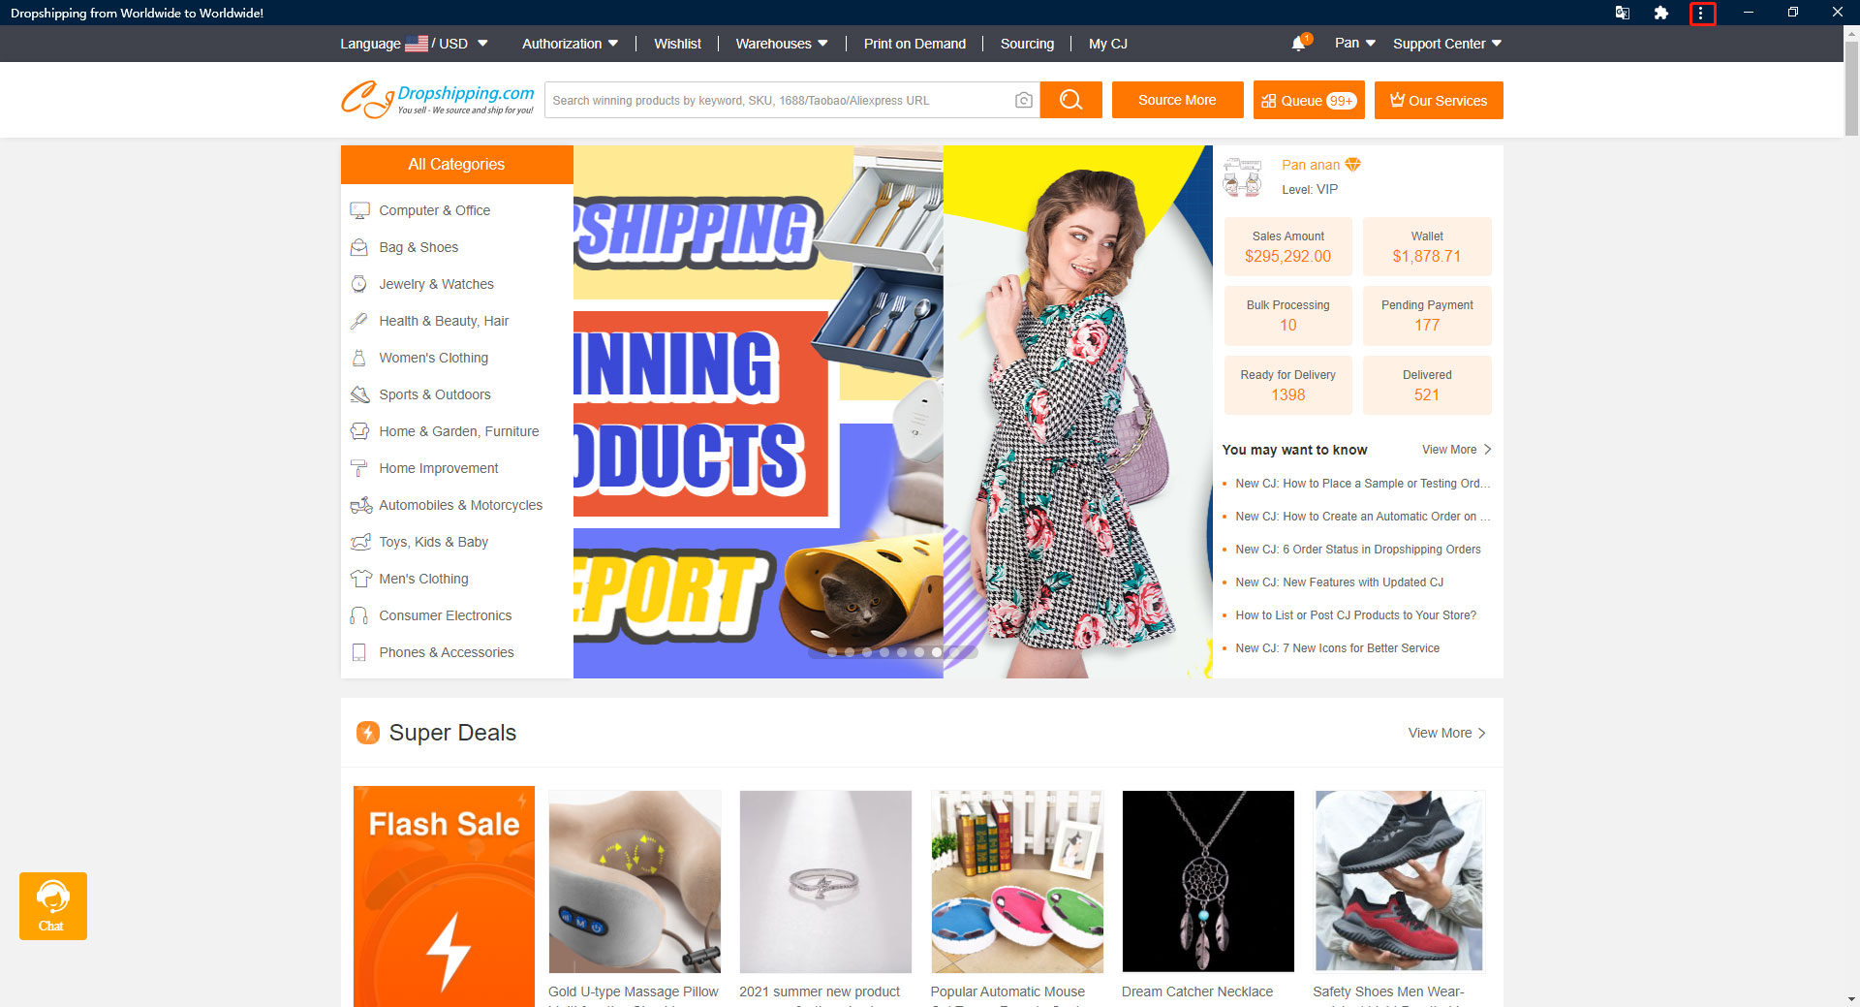Click the camera icon to search by image

click(1023, 100)
